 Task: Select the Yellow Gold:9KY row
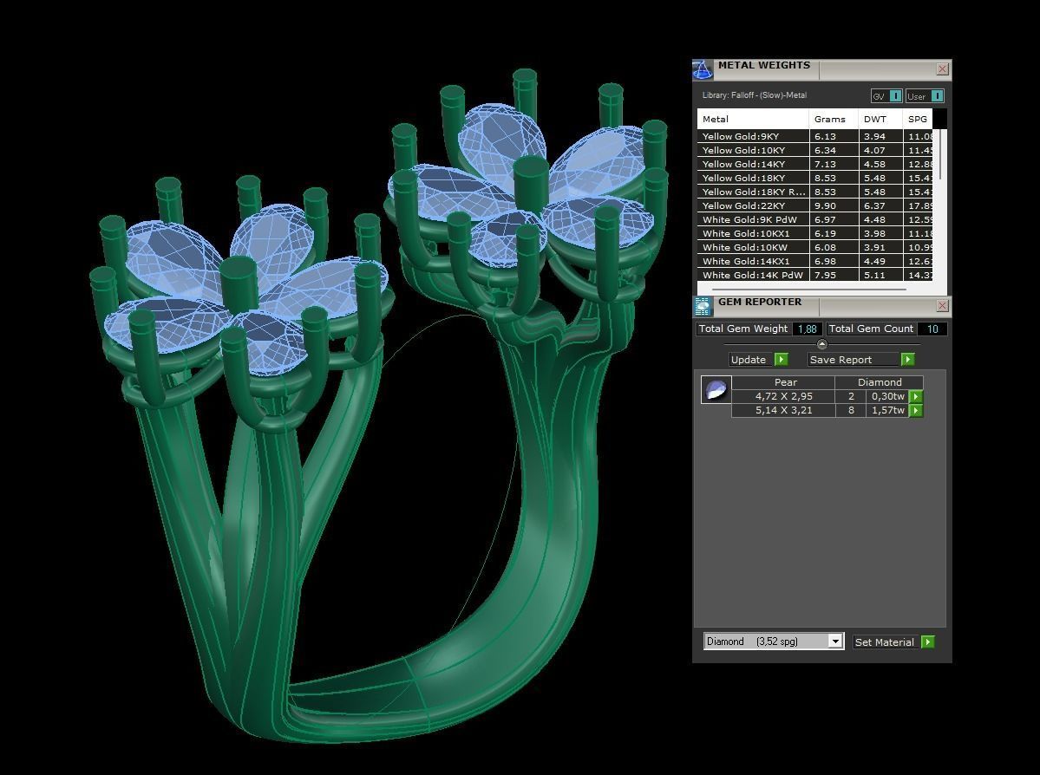(815, 137)
